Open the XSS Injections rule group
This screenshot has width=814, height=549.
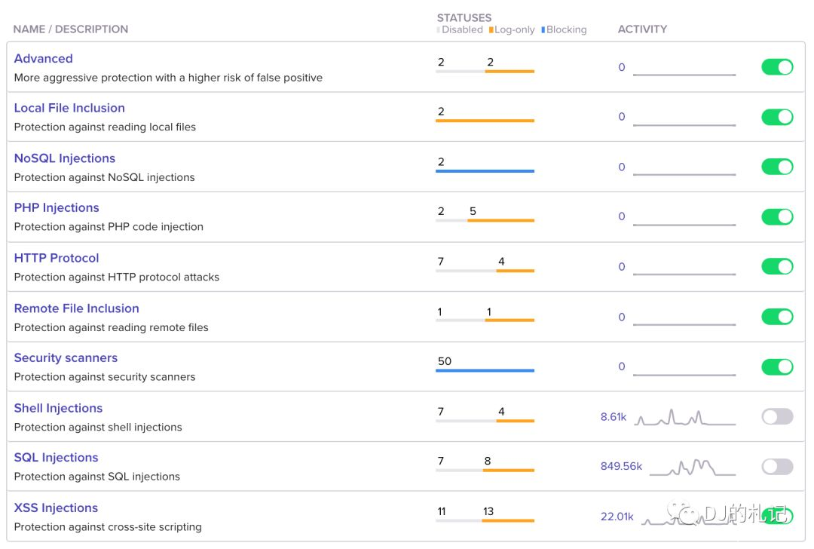click(x=56, y=508)
